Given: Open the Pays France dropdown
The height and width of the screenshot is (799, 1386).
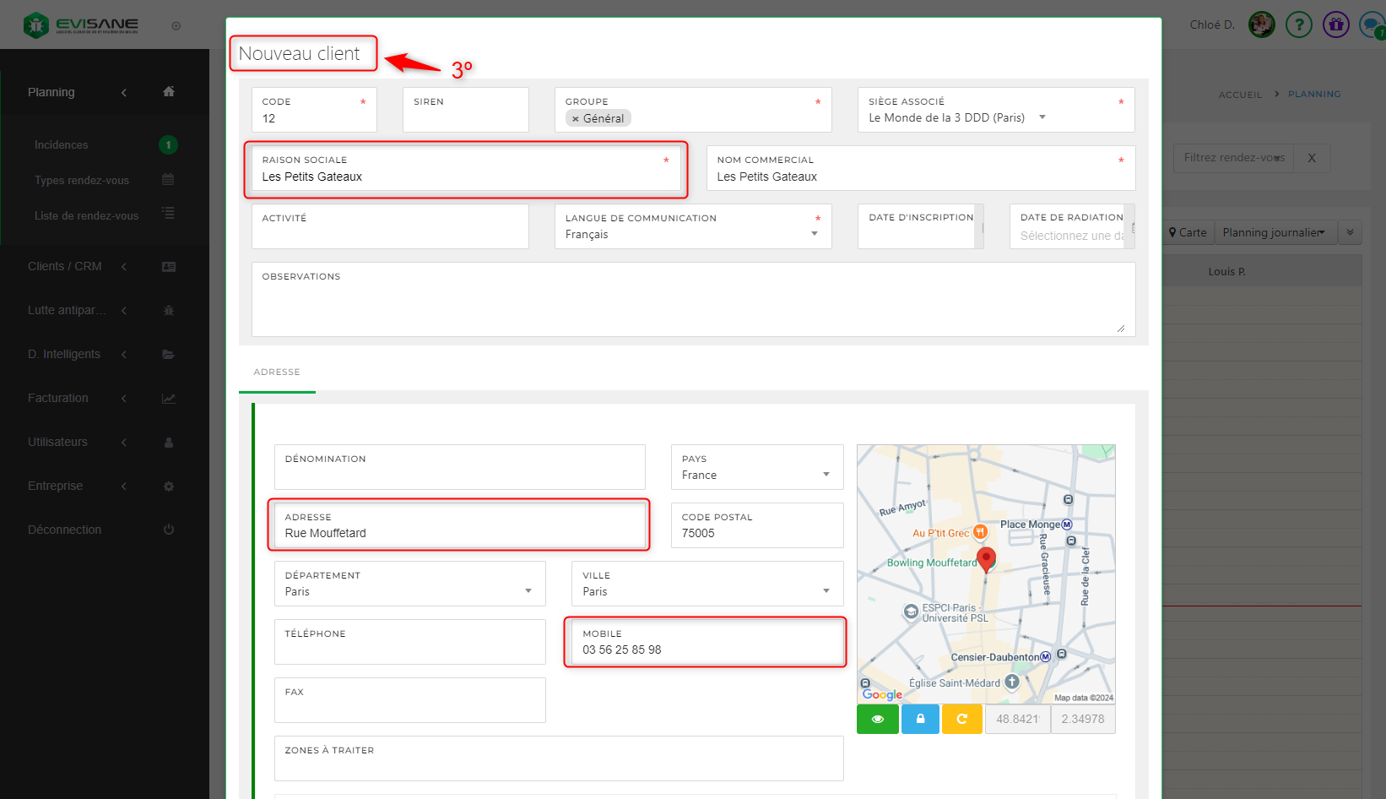Looking at the screenshot, I should 826,475.
